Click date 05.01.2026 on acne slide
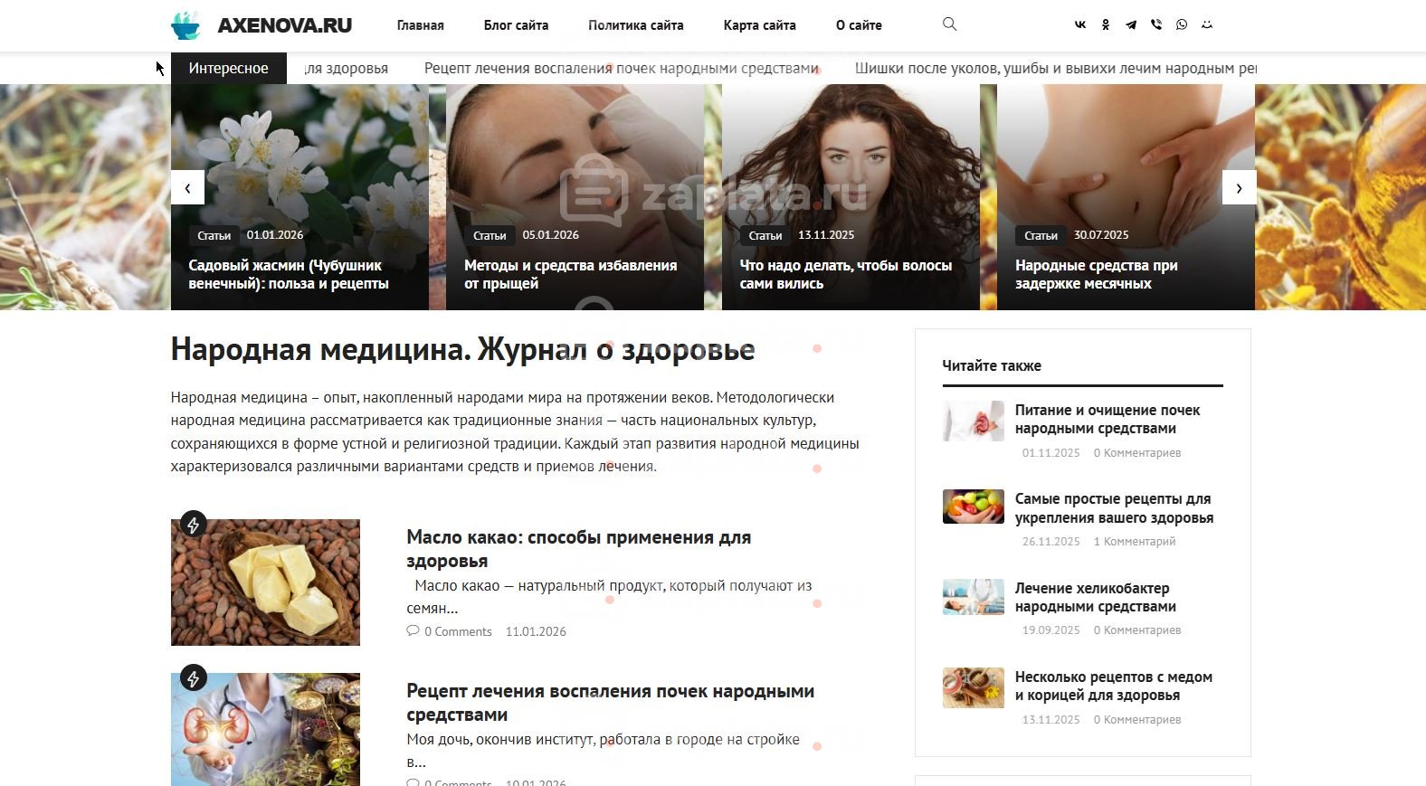 coord(550,235)
